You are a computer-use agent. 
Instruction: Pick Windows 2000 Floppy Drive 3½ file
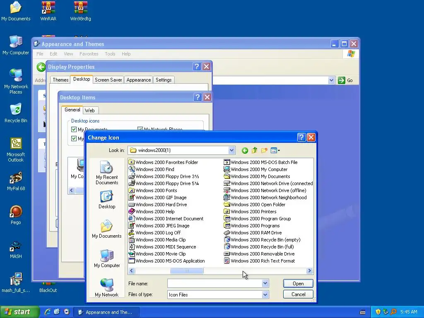164,176
